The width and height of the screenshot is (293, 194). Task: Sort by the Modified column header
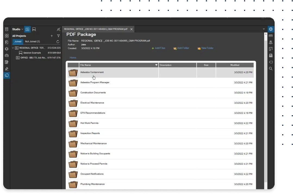coord(235,65)
